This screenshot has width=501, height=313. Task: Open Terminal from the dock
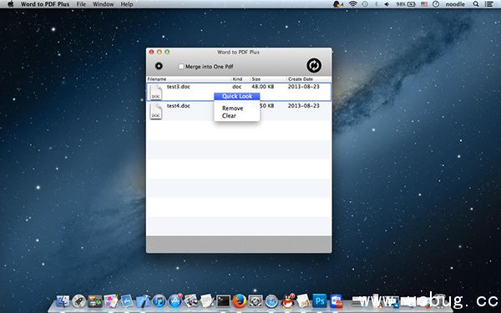pyautogui.click(x=223, y=300)
